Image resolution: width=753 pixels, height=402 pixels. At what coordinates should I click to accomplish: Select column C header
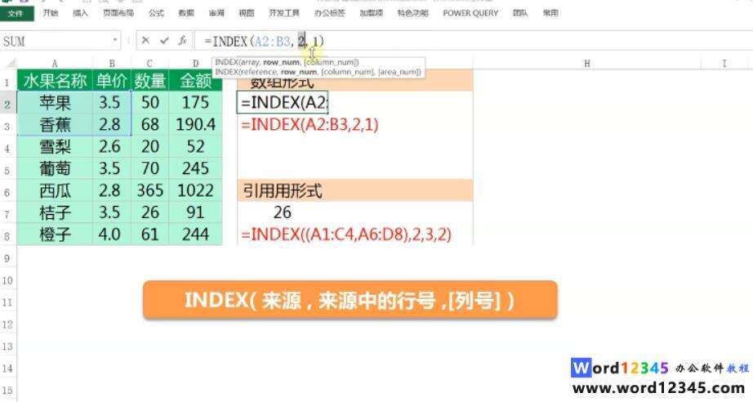coord(149,63)
